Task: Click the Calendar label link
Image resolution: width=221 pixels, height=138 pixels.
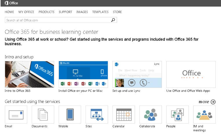Action: point(118,126)
